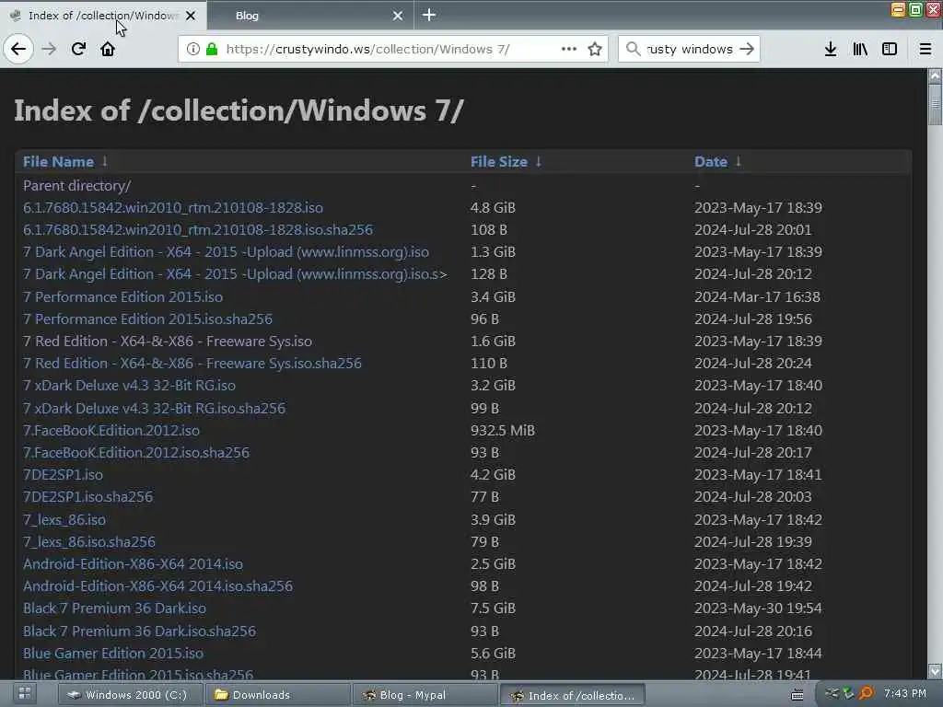The image size is (943, 707).
Task: Open 7 xDark Deluxe v4.3 iso.sha256
Action: tap(154, 409)
